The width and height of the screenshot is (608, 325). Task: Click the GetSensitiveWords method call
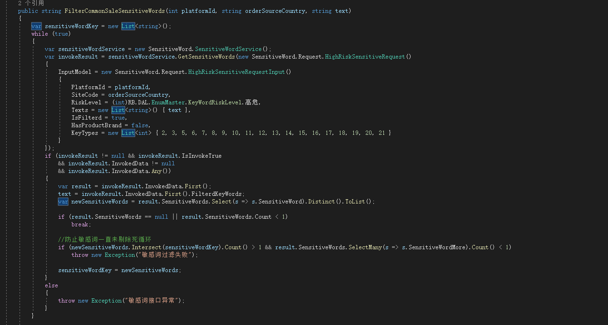(x=206, y=57)
